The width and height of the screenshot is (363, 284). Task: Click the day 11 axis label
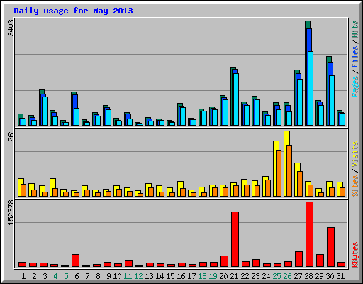(128, 276)
